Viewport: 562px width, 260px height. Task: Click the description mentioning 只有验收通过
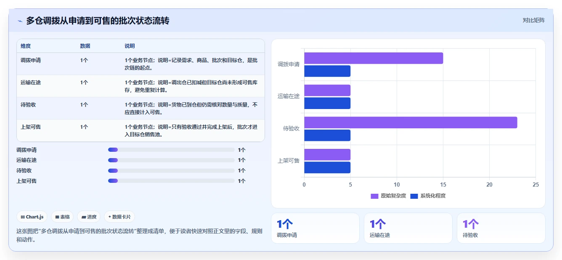click(x=191, y=130)
